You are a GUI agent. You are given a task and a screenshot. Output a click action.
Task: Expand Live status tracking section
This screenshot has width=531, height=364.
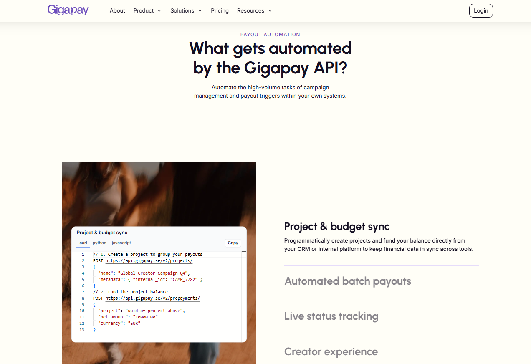(x=331, y=316)
